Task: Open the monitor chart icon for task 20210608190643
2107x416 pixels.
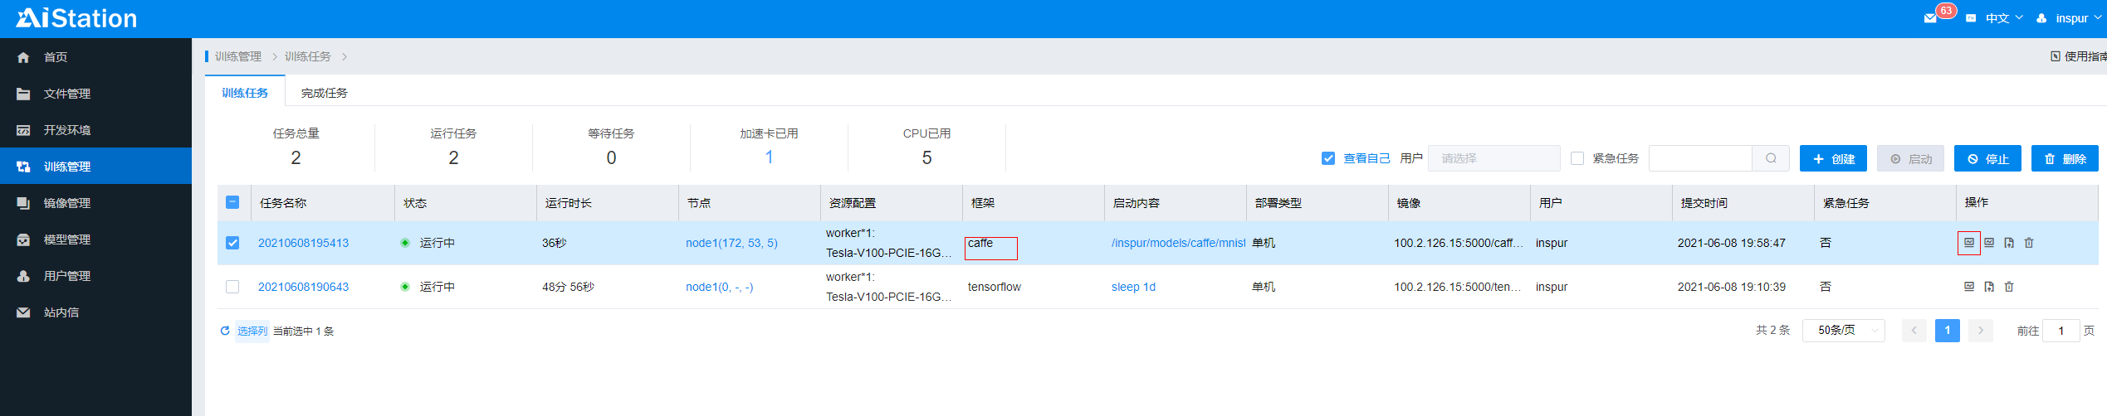Action: [x=1969, y=287]
